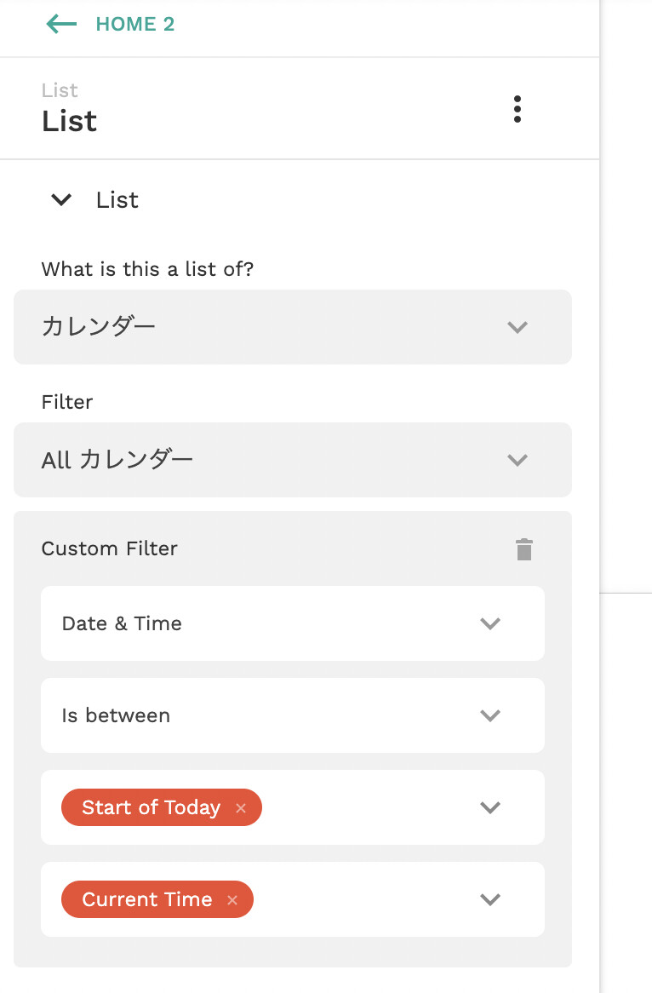The height and width of the screenshot is (993, 652).
Task: Go back to HOME 2
Action: pos(134,24)
